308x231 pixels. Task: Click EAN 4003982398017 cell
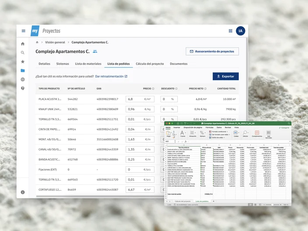pos(108,99)
